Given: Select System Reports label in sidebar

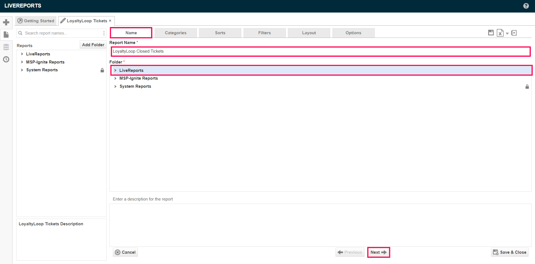Looking at the screenshot, I should pos(42,70).
